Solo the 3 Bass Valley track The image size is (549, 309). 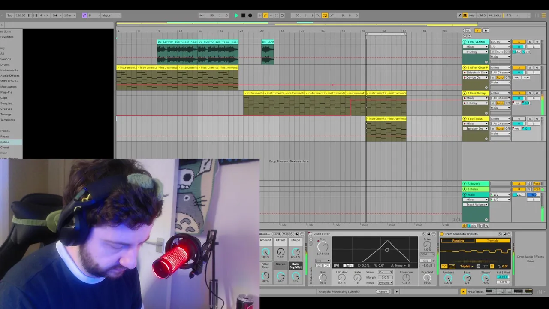coord(530,93)
